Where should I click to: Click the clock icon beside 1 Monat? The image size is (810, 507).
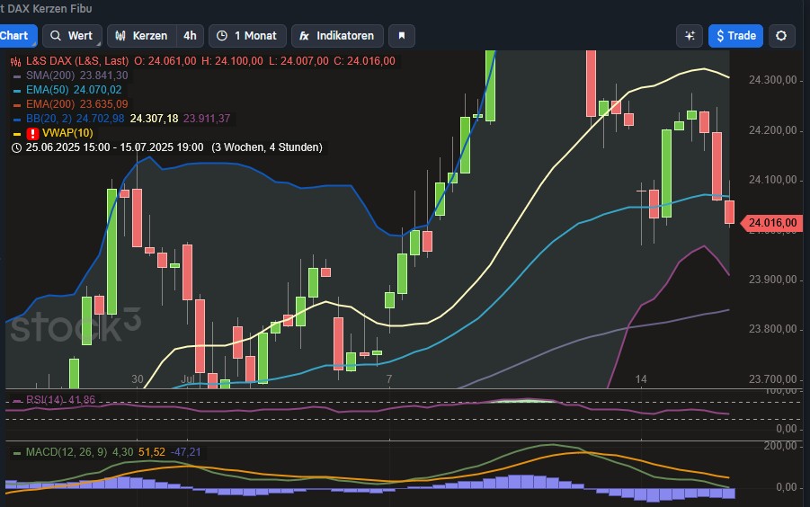pyautogui.click(x=222, y=36)
